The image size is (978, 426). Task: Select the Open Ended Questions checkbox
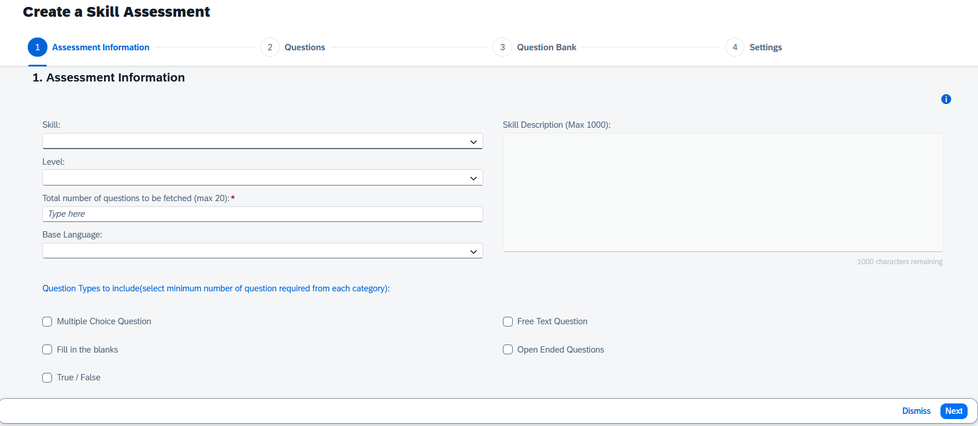coord(507,350)
